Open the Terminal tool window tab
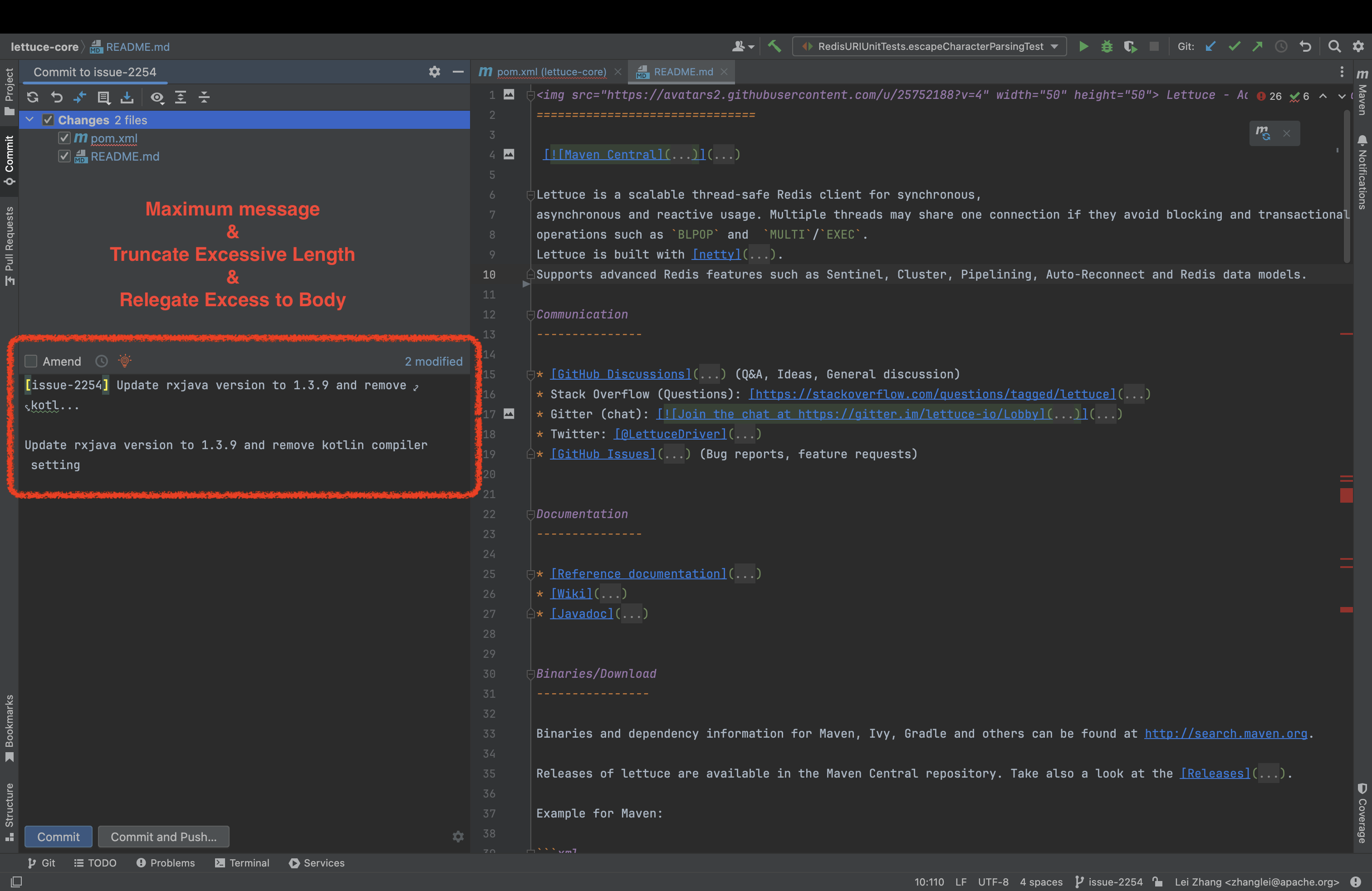 pos(242,863)
